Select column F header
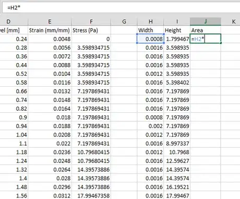Viewport: 240px width, 199px height. [91, 21]
